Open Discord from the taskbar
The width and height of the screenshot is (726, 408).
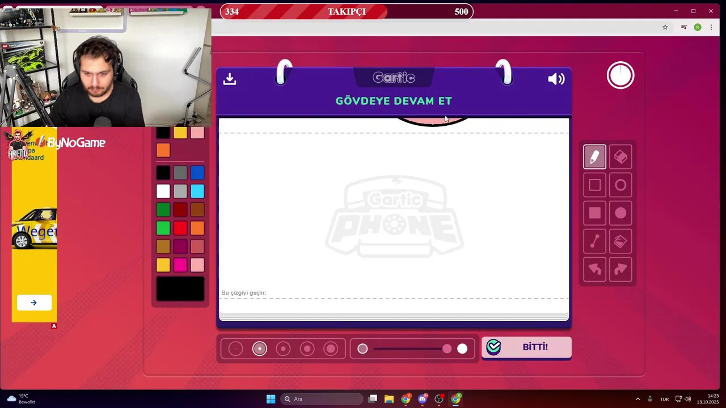coord(423,399)
